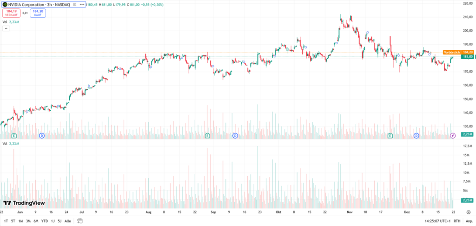The height and width of the screenshot is (226, 476).
Task: Collapse the indicator legend with the chevron
Action: tap(6, 28)
